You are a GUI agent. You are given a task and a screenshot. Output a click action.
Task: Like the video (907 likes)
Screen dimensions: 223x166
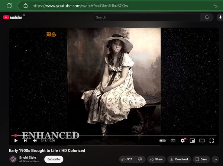[x=127, y=159]
